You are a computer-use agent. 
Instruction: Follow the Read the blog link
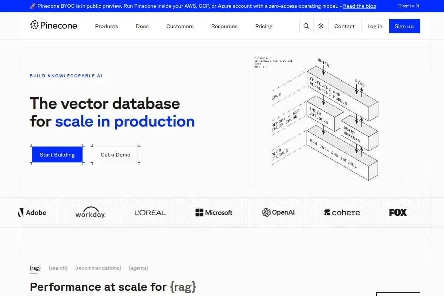tap(359, 6)
